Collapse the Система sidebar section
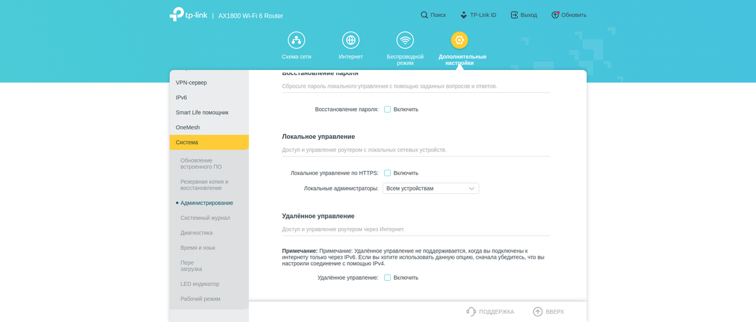Screen dimensions: 756x322 tap(209, 143)
